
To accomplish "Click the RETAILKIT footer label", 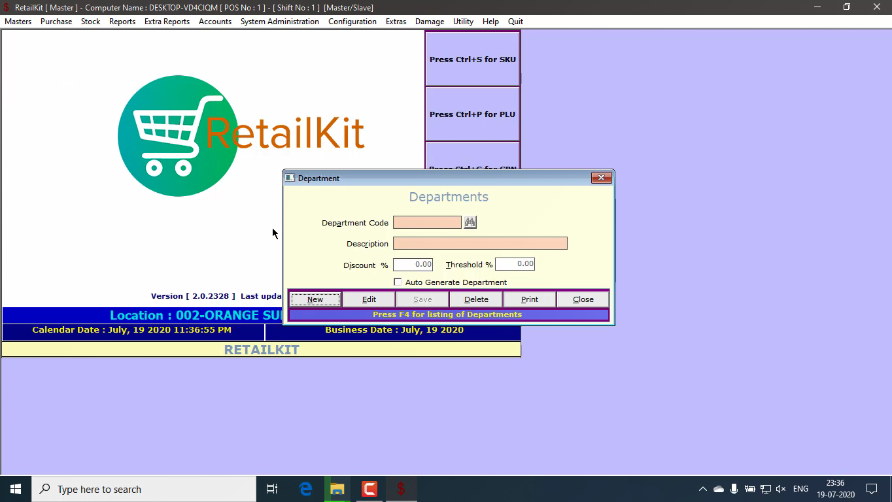I will (262, 350).
